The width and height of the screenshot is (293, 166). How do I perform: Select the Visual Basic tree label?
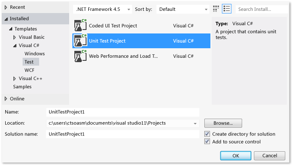[32, 37]
